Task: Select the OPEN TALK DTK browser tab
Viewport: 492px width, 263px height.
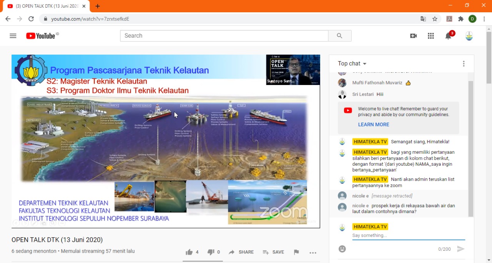Action: click(x=47, y=6)
